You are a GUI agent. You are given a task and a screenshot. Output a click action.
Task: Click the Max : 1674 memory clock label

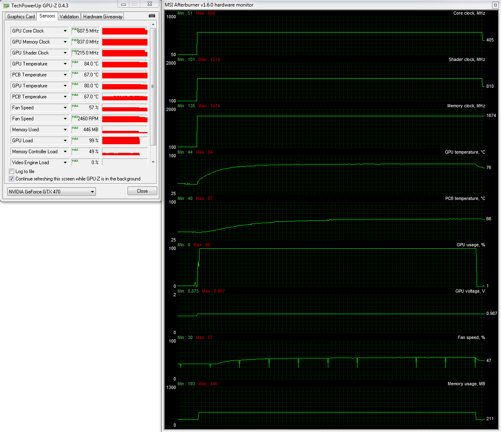[209, 106]
